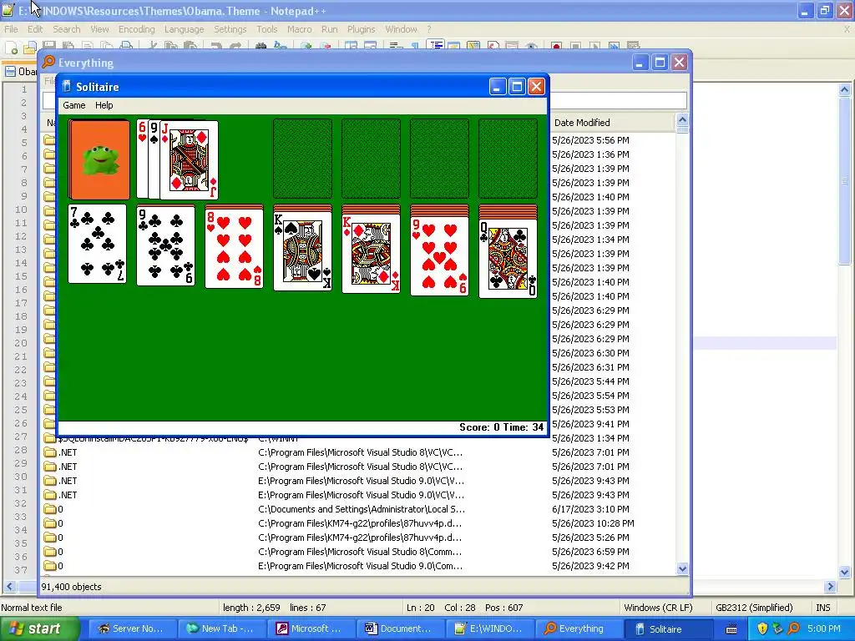
Task: Click the on-screen keyboard tray icon
Action: (x=731, y=629)
